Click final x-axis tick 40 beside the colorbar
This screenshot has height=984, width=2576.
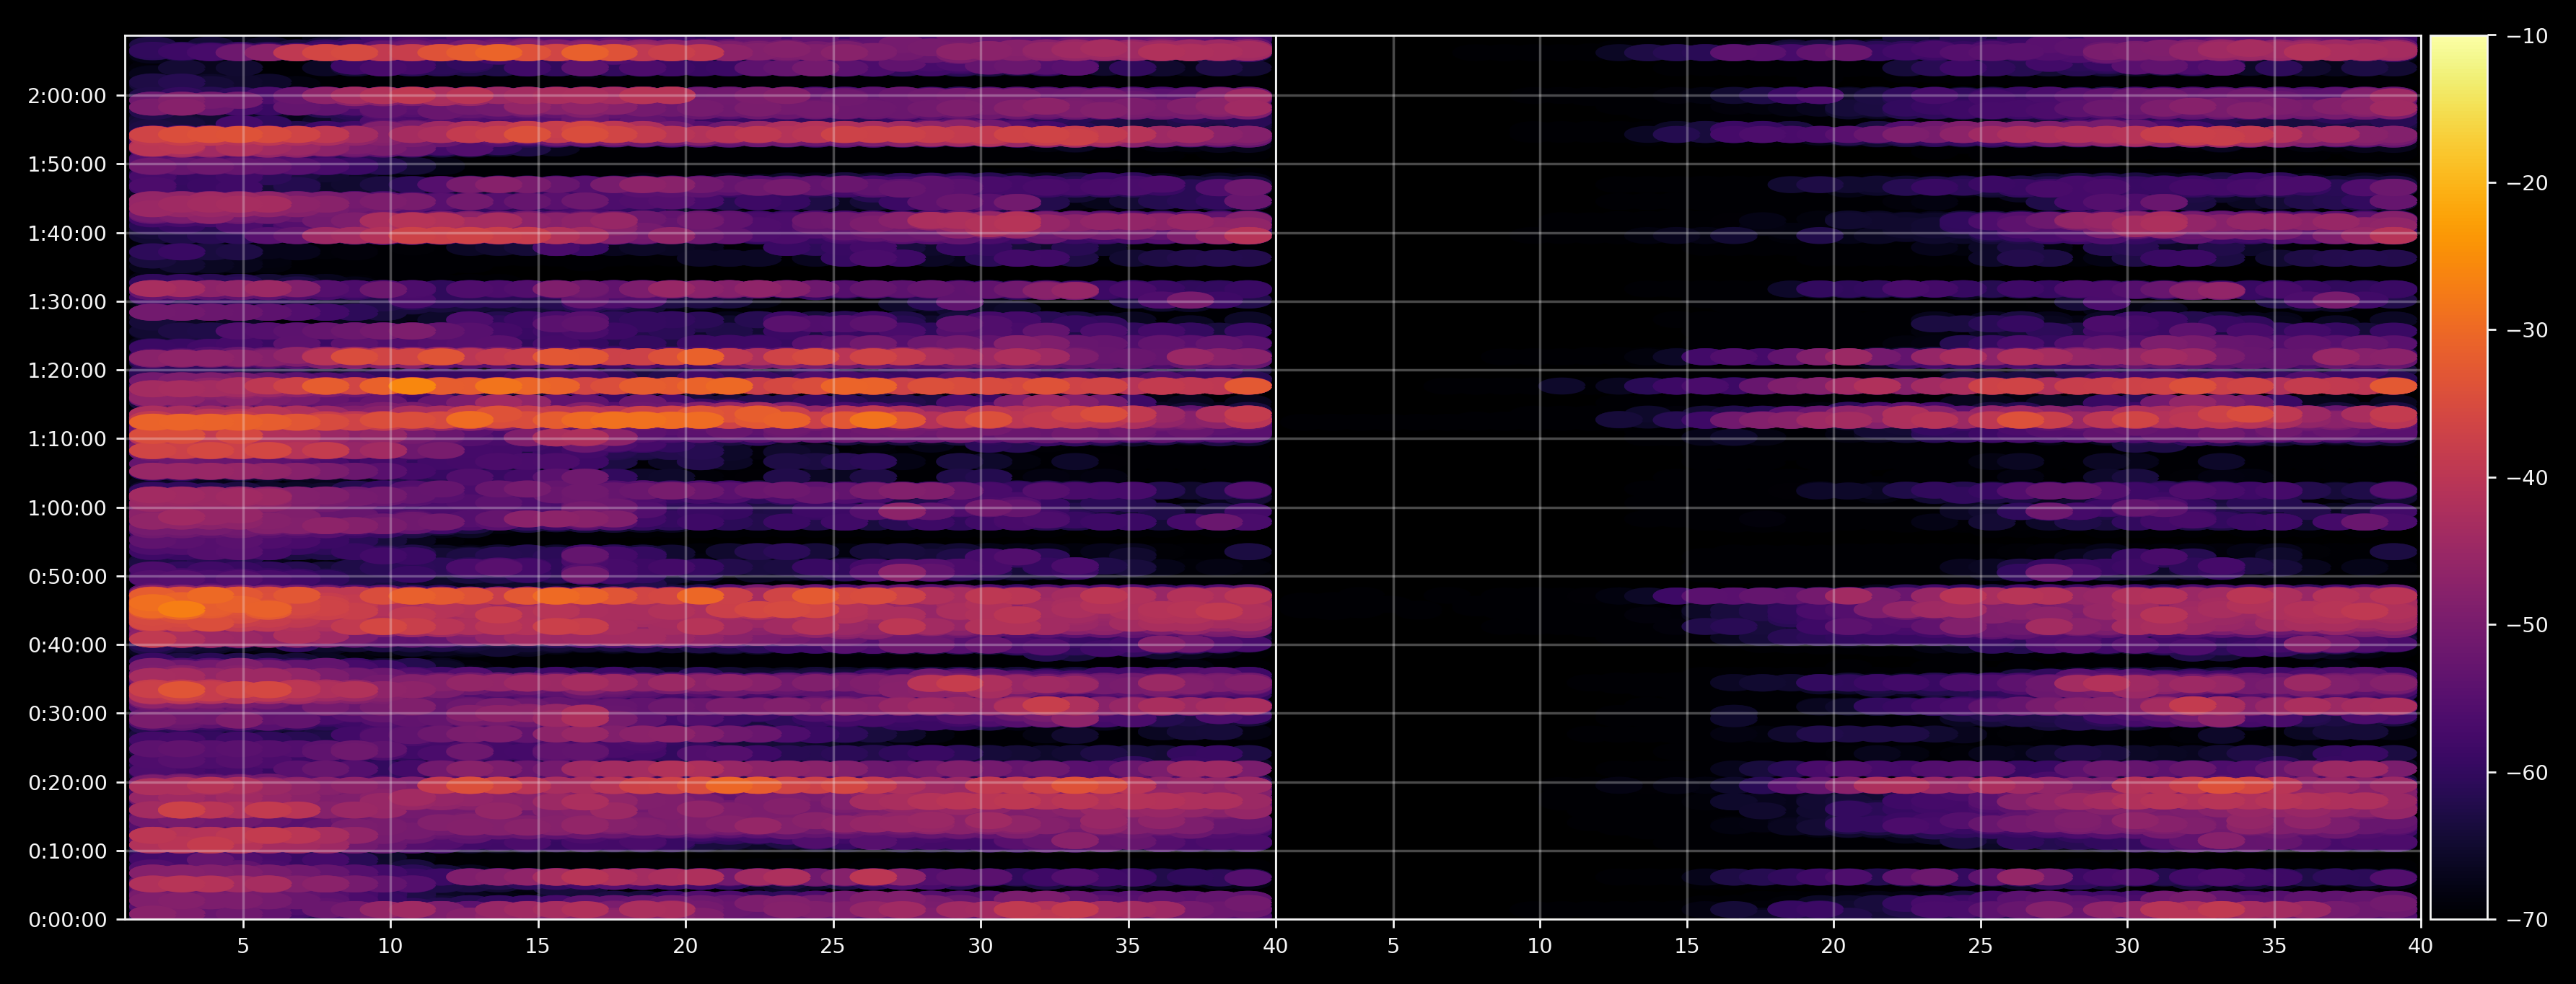point(2421,945)
